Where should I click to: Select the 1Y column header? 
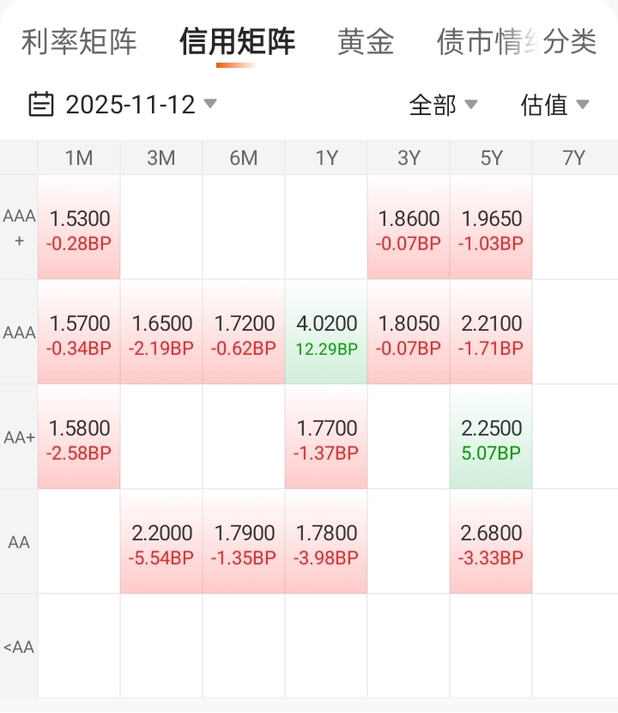pos(326,158)
